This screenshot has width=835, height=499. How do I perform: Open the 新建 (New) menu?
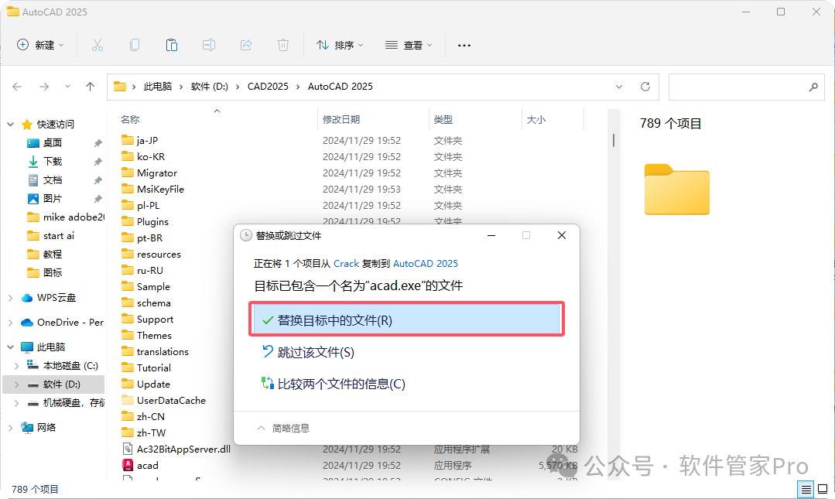click(40, 46)
